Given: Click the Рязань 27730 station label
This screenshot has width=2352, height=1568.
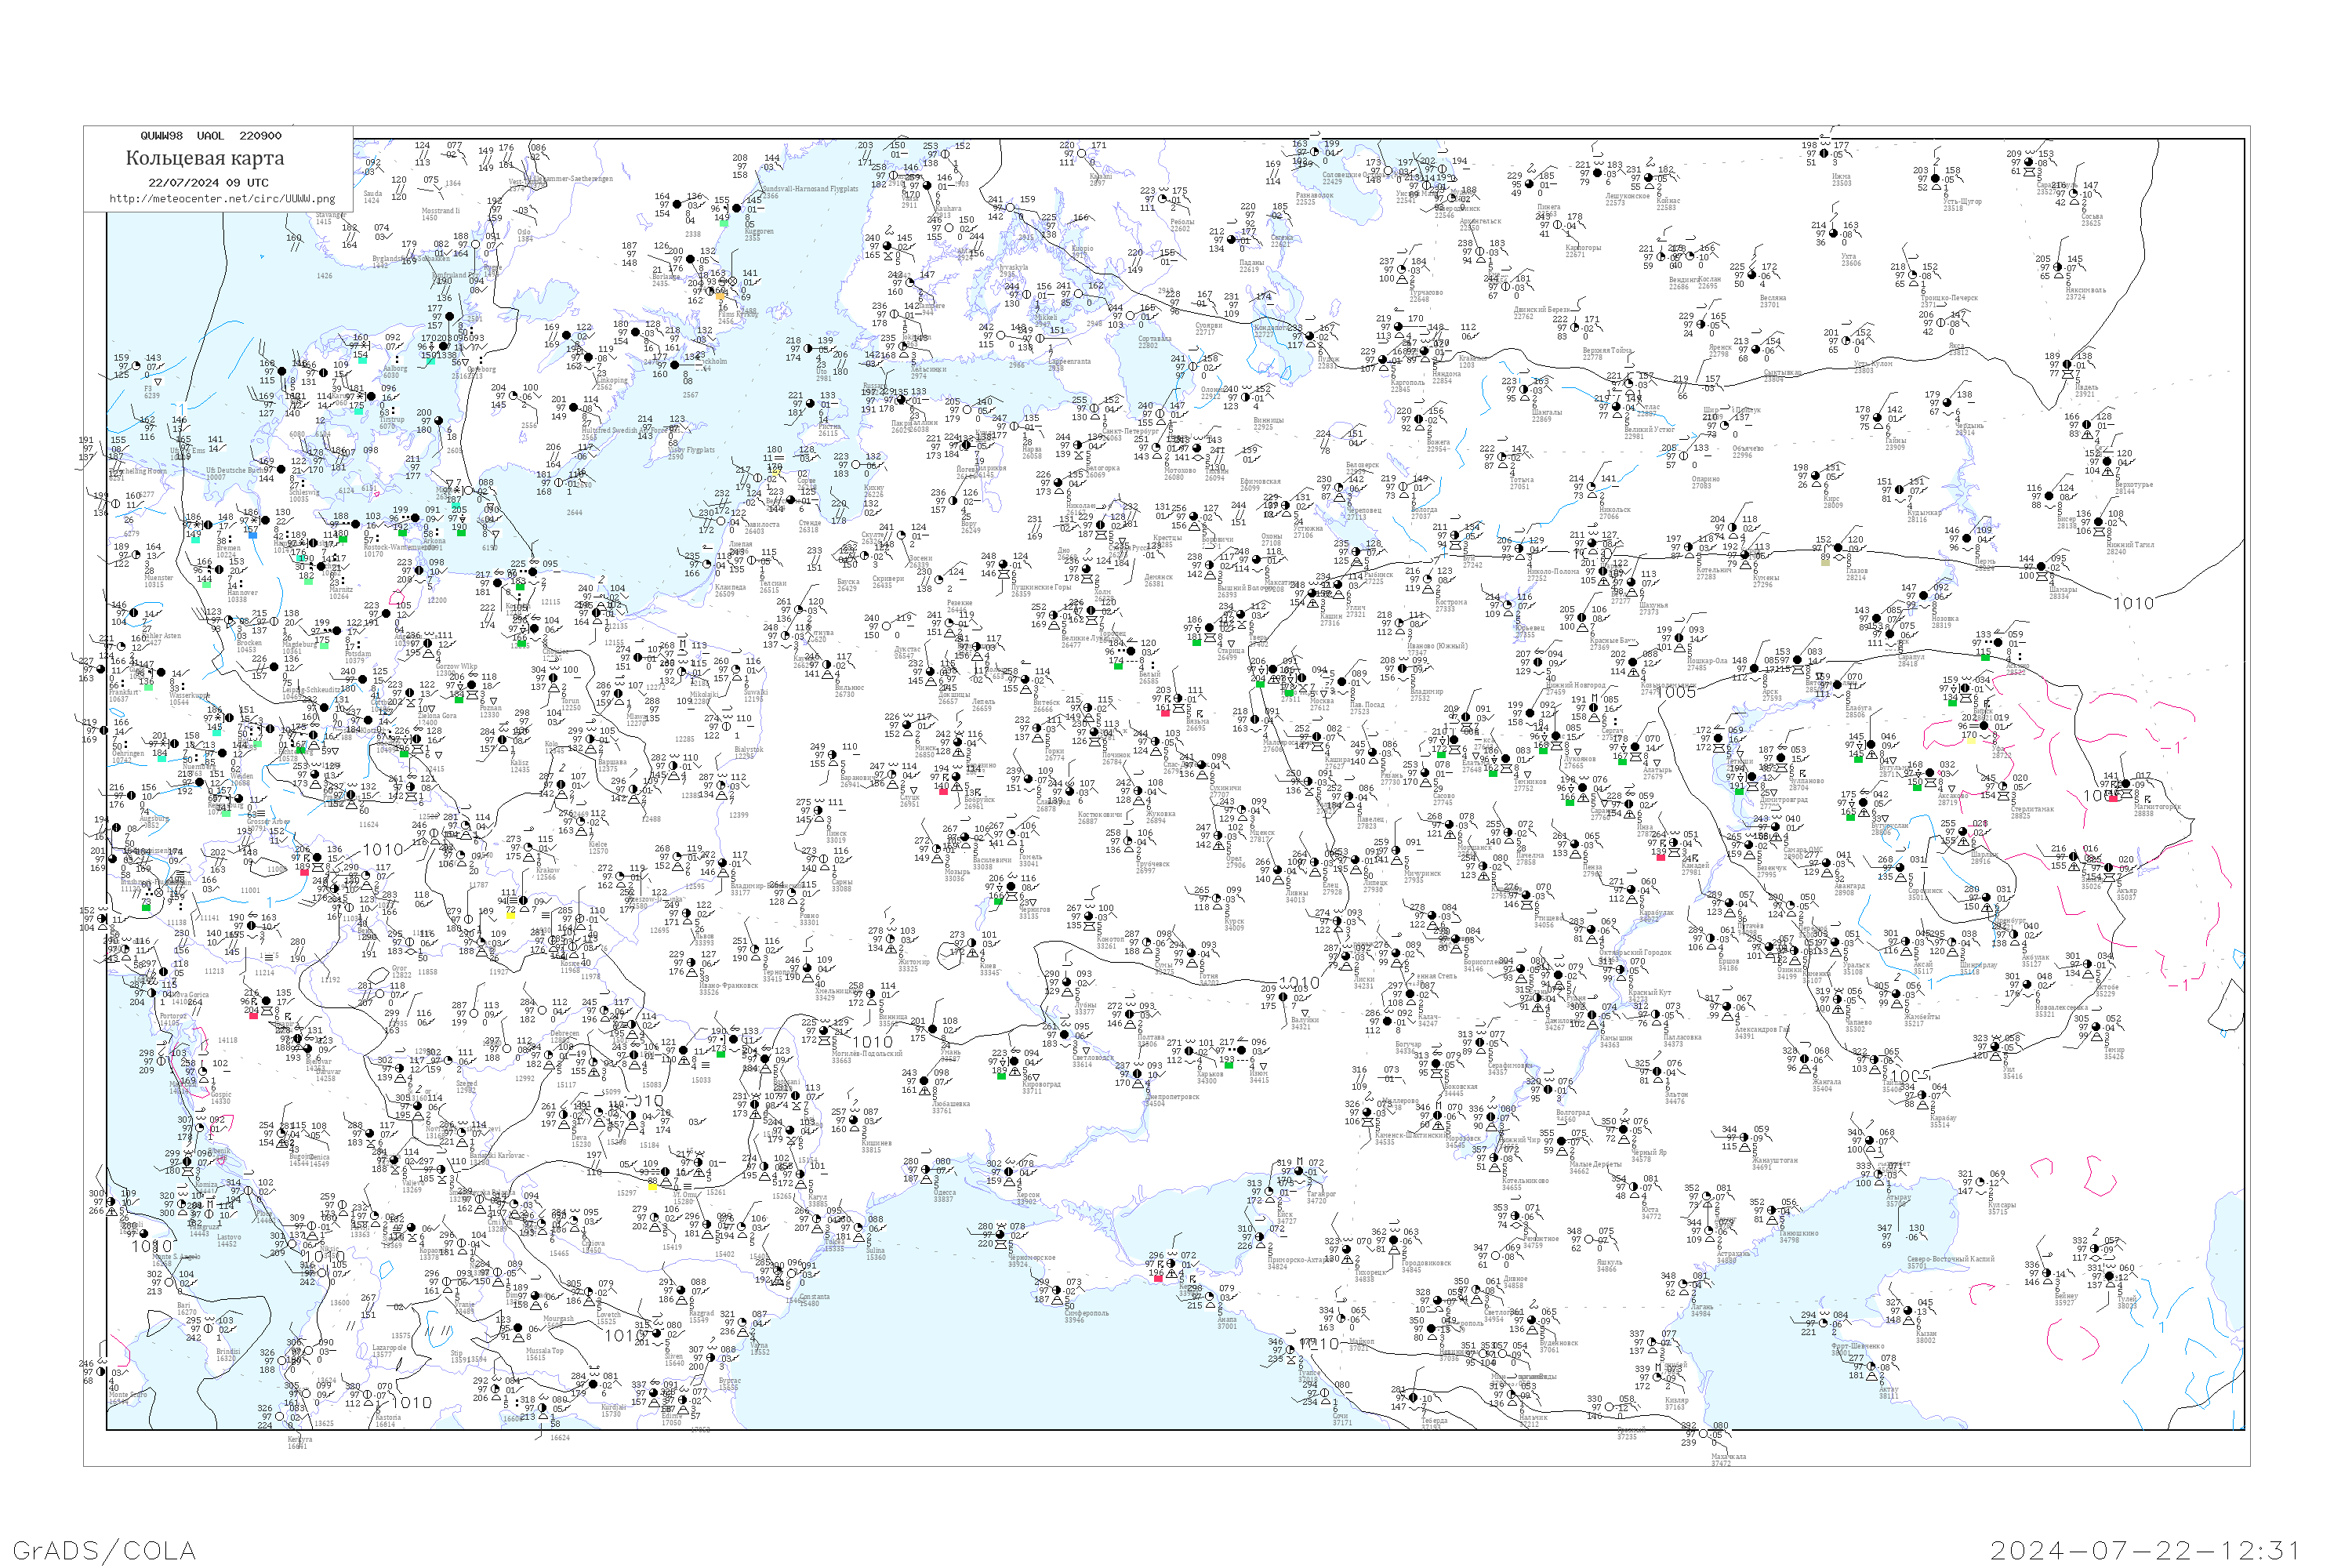Looking at the screenshot, I should coord(1391,779).
